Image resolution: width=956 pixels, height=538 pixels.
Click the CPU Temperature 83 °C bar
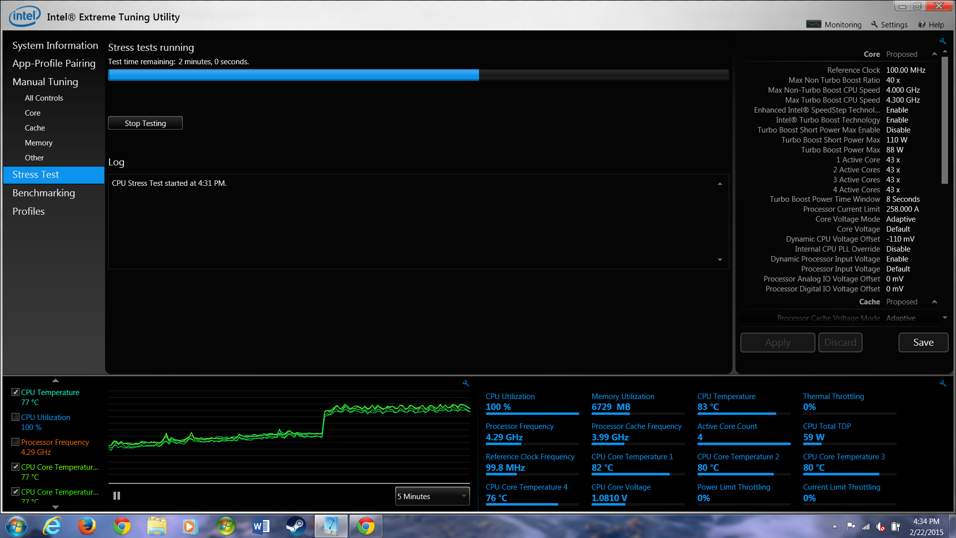[744, 413]
